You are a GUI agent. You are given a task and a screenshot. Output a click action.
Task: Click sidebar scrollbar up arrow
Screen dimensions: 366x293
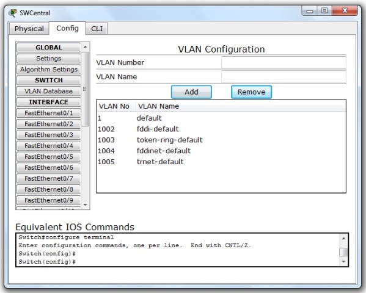coord(85,47)
